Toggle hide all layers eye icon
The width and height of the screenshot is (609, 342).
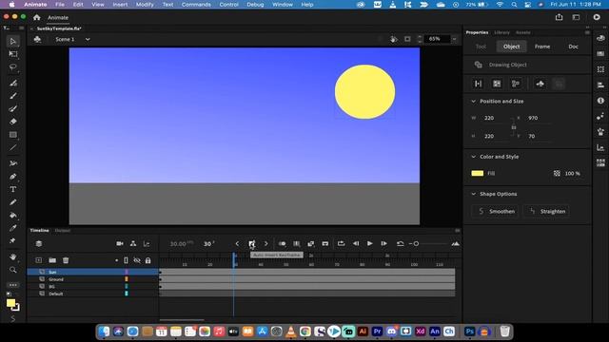pos(137,260)
